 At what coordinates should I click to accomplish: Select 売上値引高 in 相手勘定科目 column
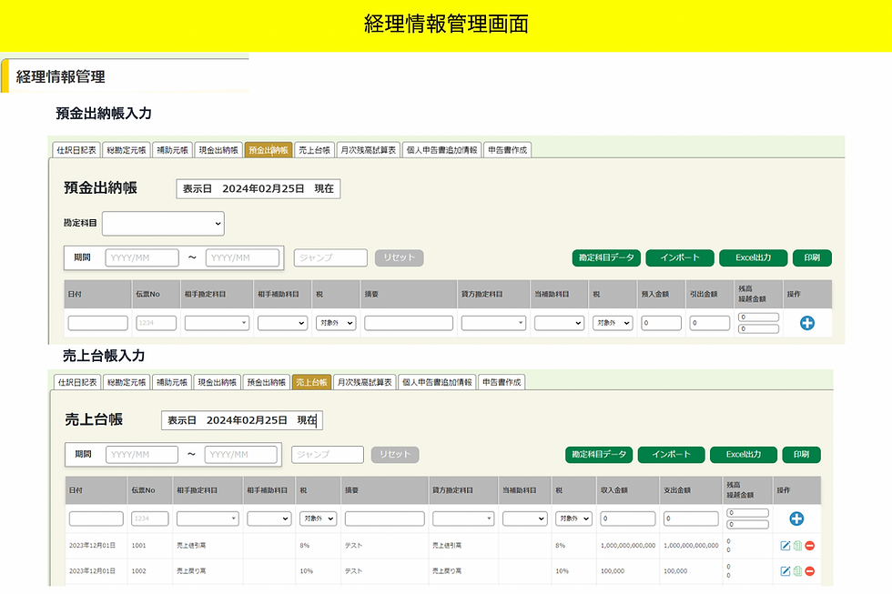click(191, 546)
